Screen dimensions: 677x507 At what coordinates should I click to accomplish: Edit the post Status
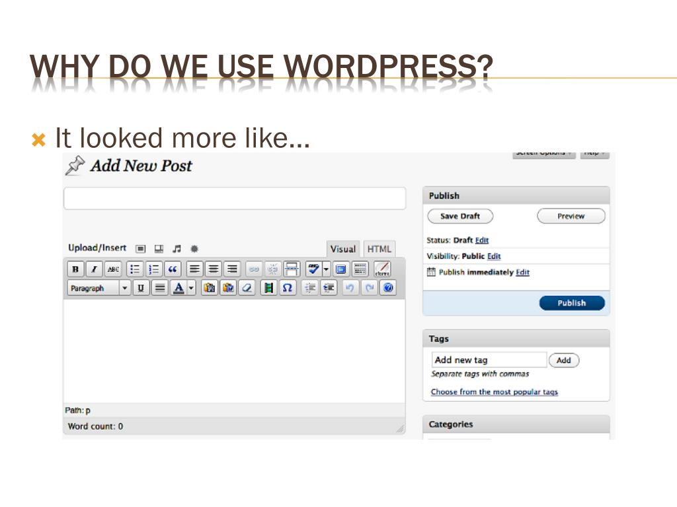click(x=482, y=240)
